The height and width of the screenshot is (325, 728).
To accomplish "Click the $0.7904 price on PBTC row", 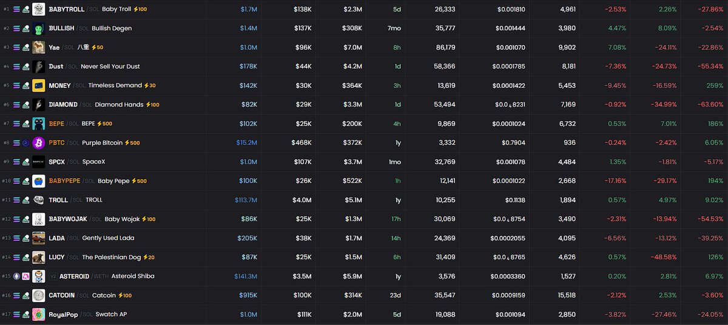I will tap(513, 143).
